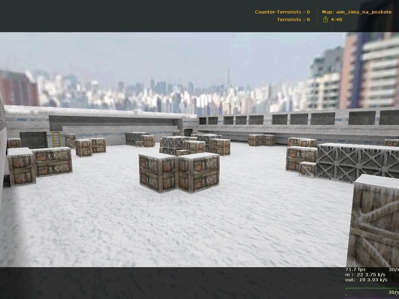Click the net graph outgoing rate line
The height and width of the screenshot is (299, 399).
(x=366, y=280)
